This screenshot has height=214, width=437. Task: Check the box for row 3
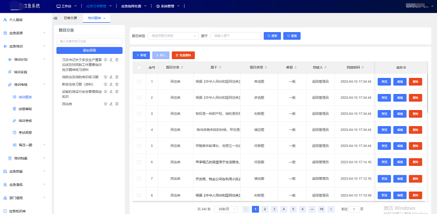139,113
